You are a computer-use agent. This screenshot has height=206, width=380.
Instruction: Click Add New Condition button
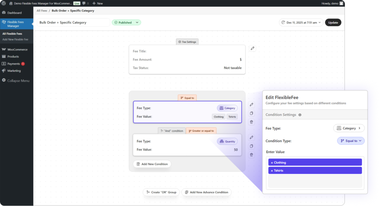tap(152, 164)
